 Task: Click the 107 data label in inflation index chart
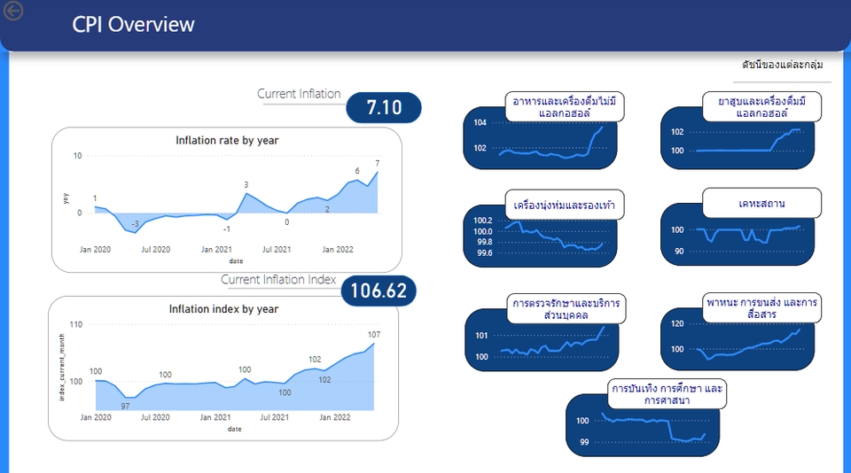click(x=374, y=335)
